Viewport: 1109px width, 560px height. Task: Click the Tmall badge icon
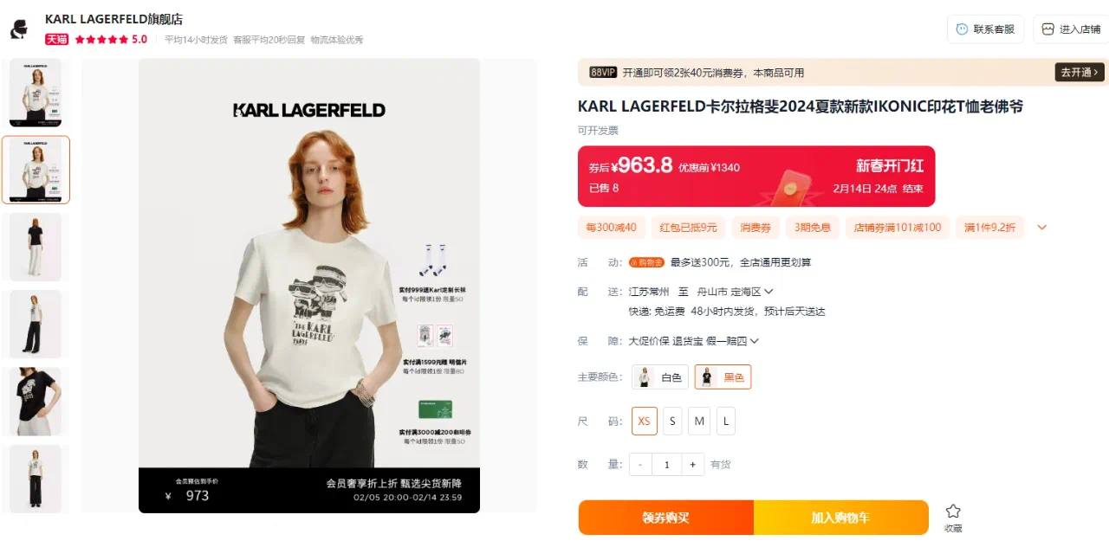[56, 39]
